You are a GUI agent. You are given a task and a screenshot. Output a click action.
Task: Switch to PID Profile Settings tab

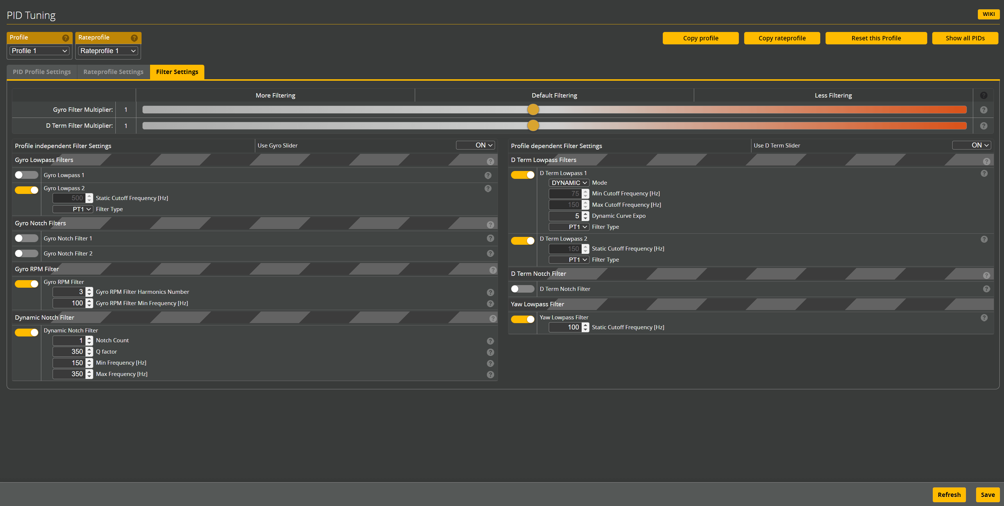pyautogui.click(x=42, y=72)
